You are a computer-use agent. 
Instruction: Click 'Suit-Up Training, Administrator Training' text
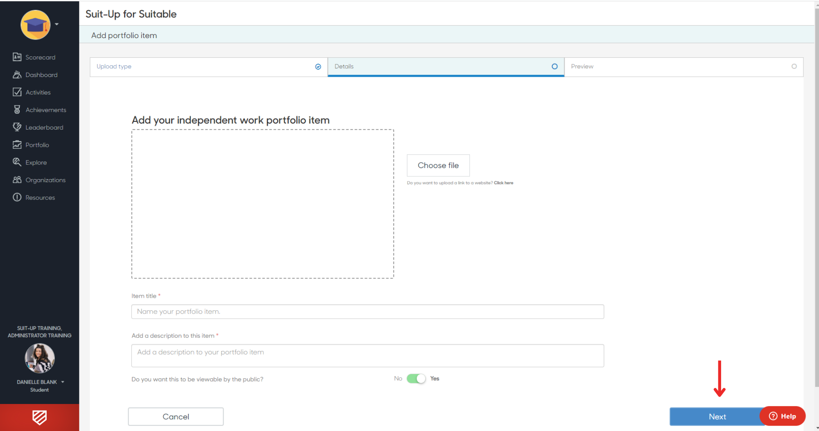(x=39, y=332)
